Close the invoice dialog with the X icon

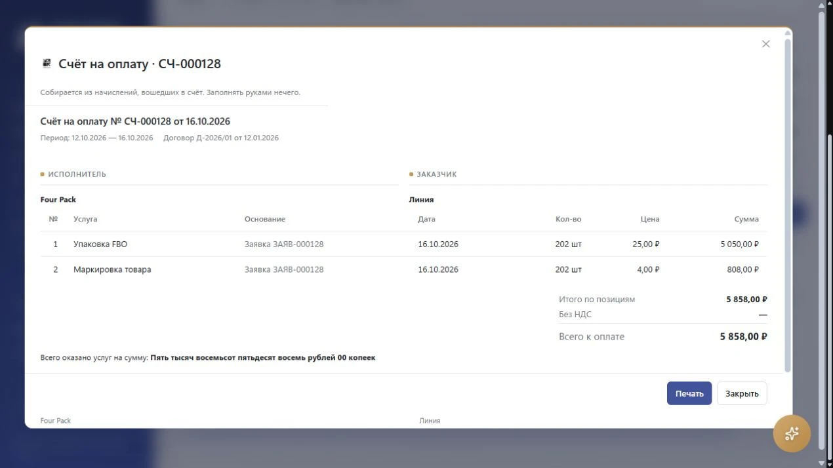765,44
